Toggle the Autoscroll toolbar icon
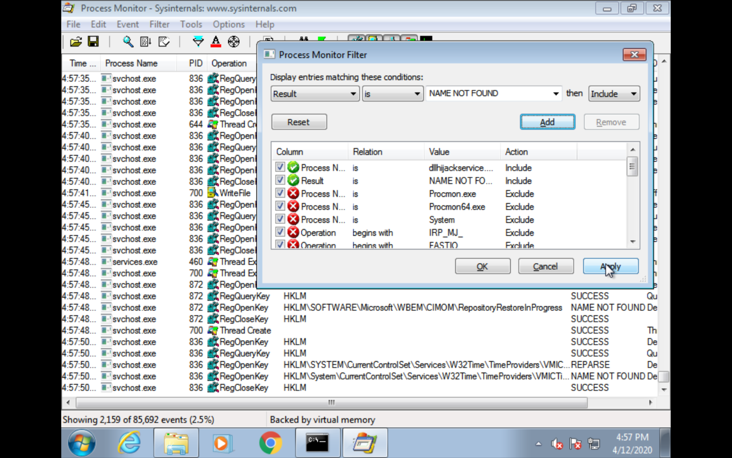Screen dimensions: 732x458 click(146, 42)
